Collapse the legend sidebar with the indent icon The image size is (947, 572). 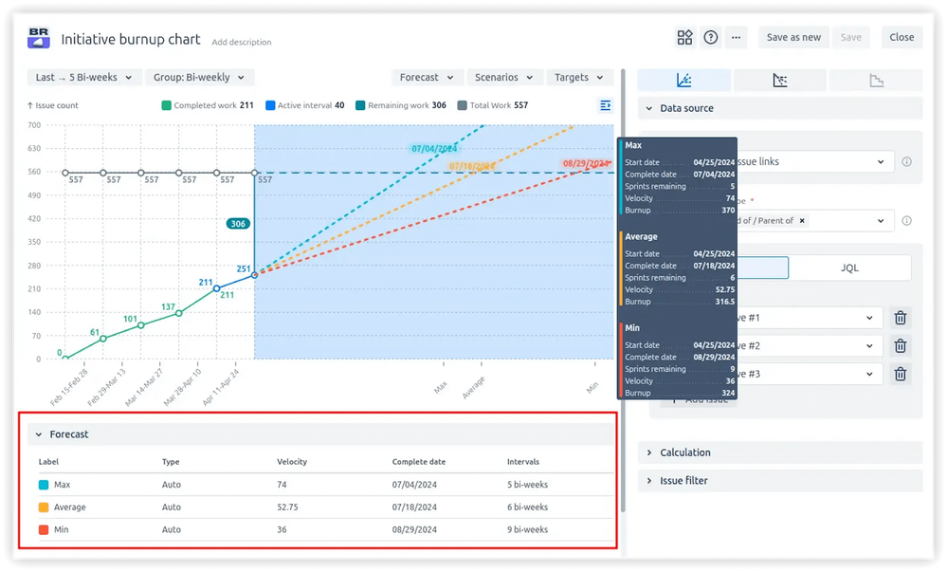click(x=605, y=105)
